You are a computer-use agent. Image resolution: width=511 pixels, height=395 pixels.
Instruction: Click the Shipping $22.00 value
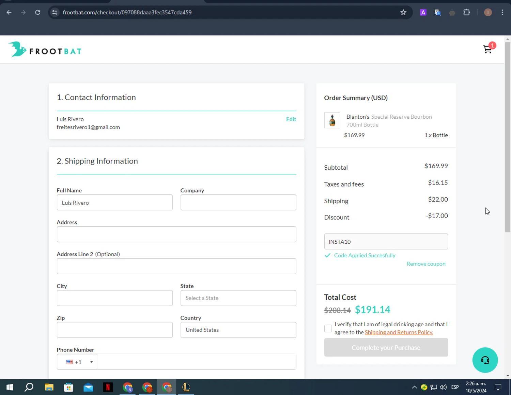point(438,199)
